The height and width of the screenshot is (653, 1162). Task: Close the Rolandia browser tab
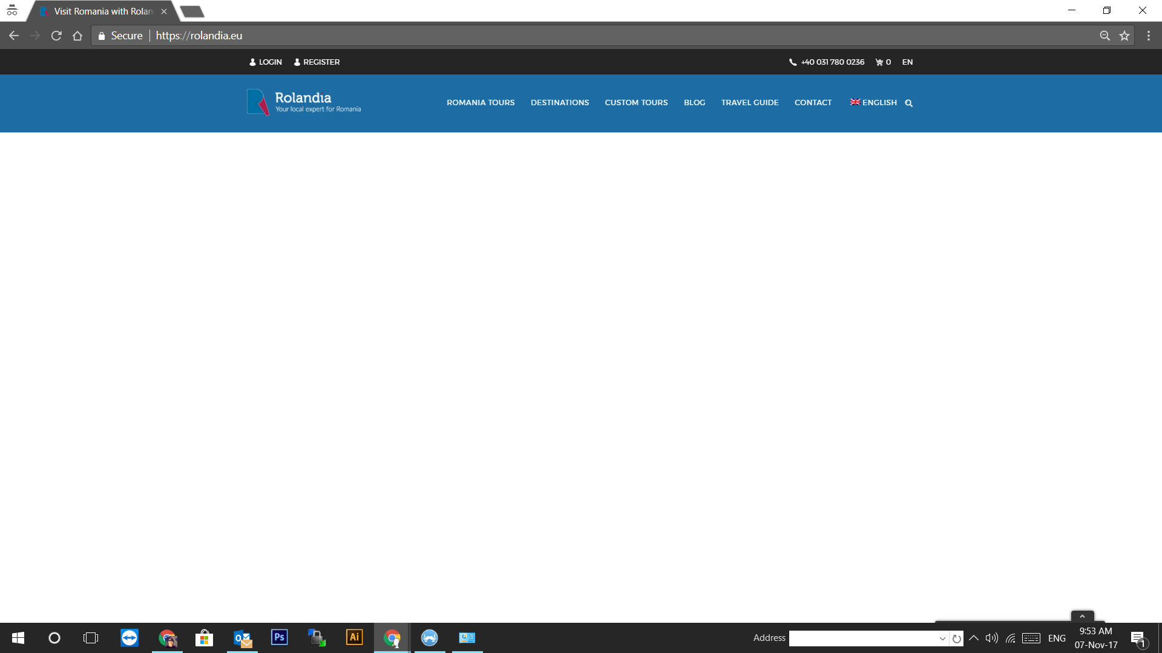(x=164, y=11)
